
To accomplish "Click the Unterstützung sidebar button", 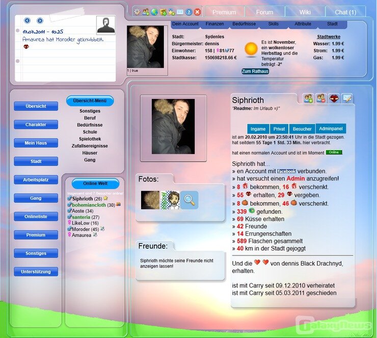I will (36, 272).
